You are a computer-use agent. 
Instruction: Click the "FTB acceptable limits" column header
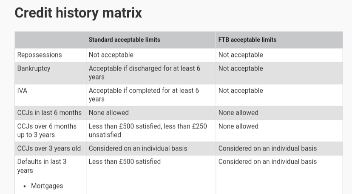pyautogui.click(x=247, y=40)
